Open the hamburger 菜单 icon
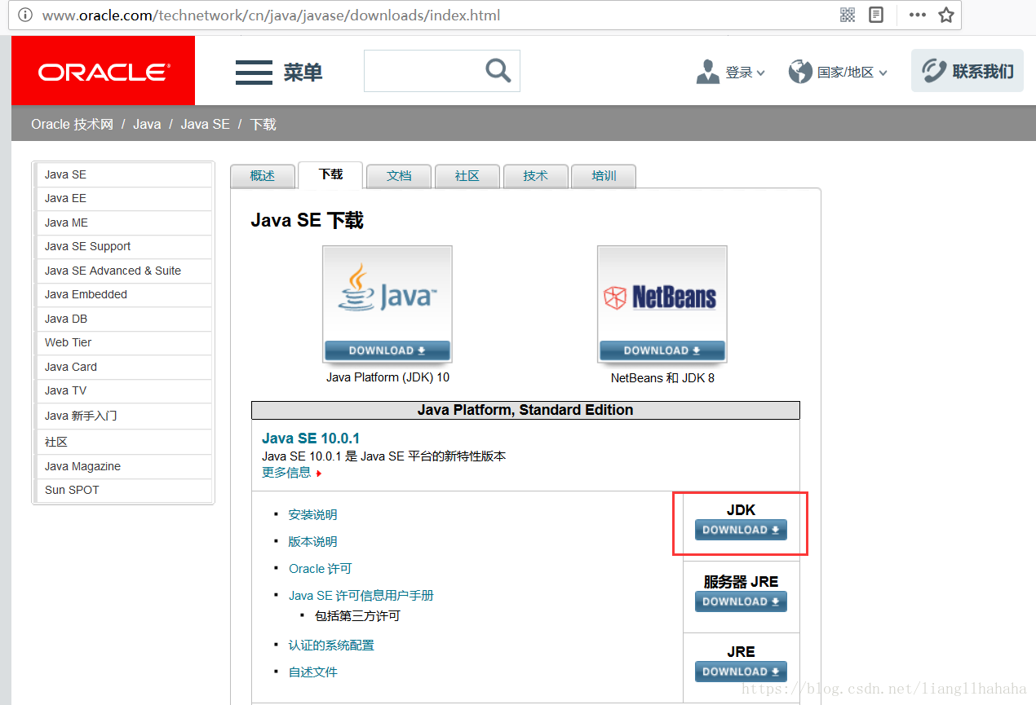The image size is (1036, 705). [254, 72]
